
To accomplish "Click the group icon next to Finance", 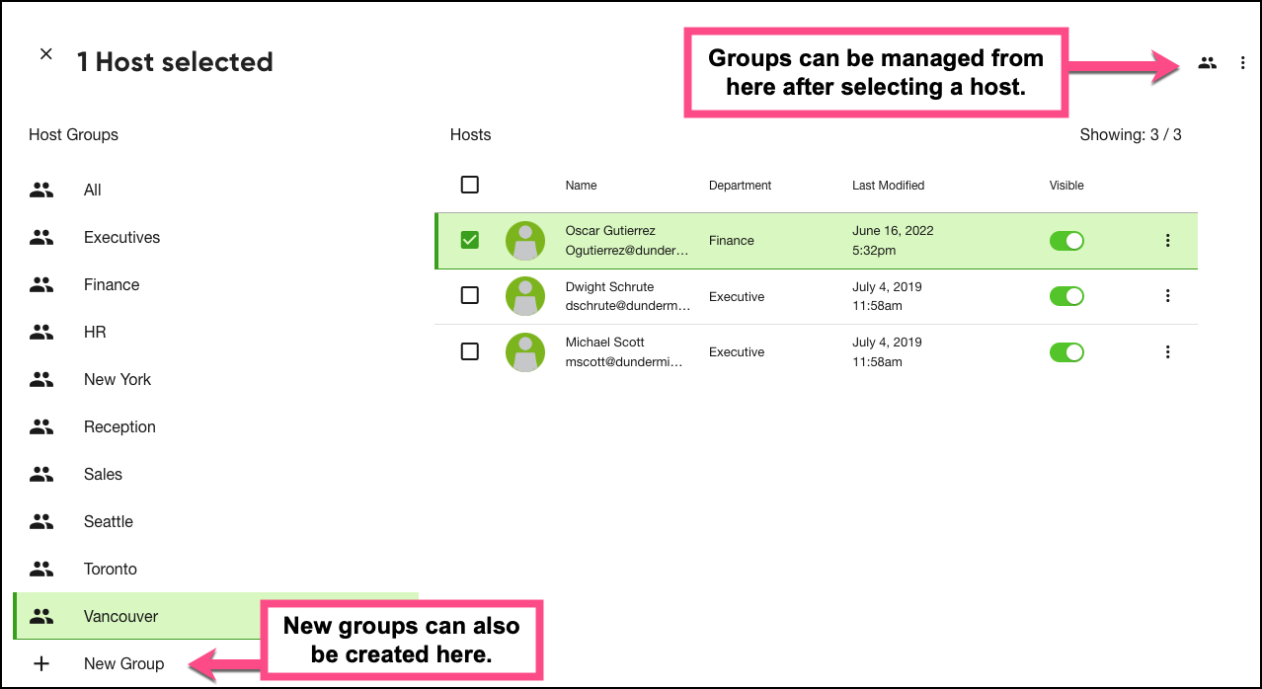I will (41, 285).
